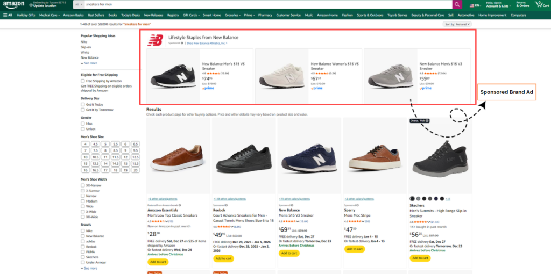This screenshot has width=551, height=274.
Task: Open Best Sellers in the nav bar
Action: click(x=96, y=15)
